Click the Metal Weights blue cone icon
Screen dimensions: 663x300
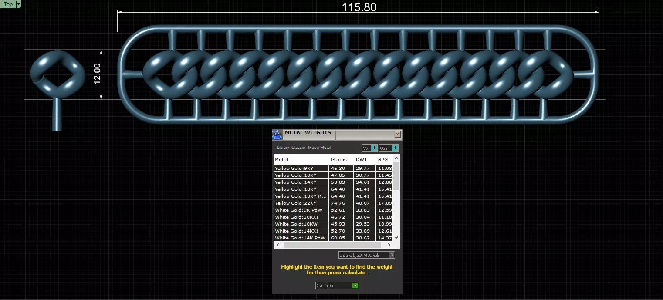277,135
